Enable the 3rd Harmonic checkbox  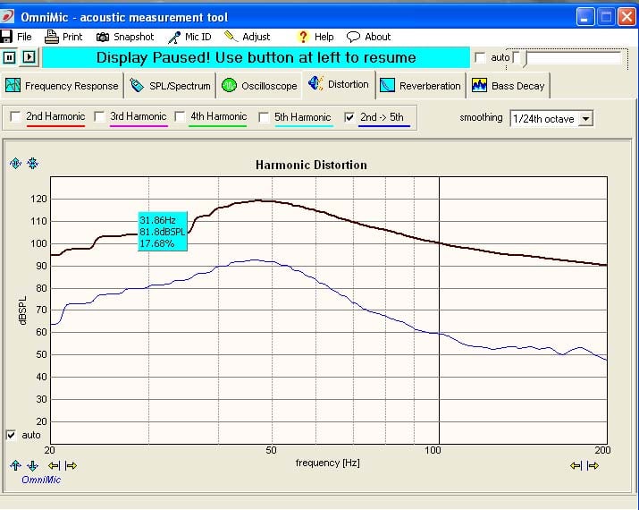pyautogui.click(x=99, y=116)
